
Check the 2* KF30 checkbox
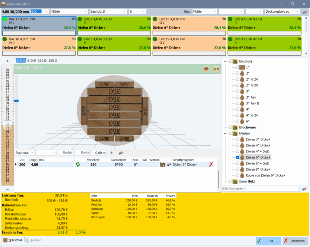click(x=238, y=85)
